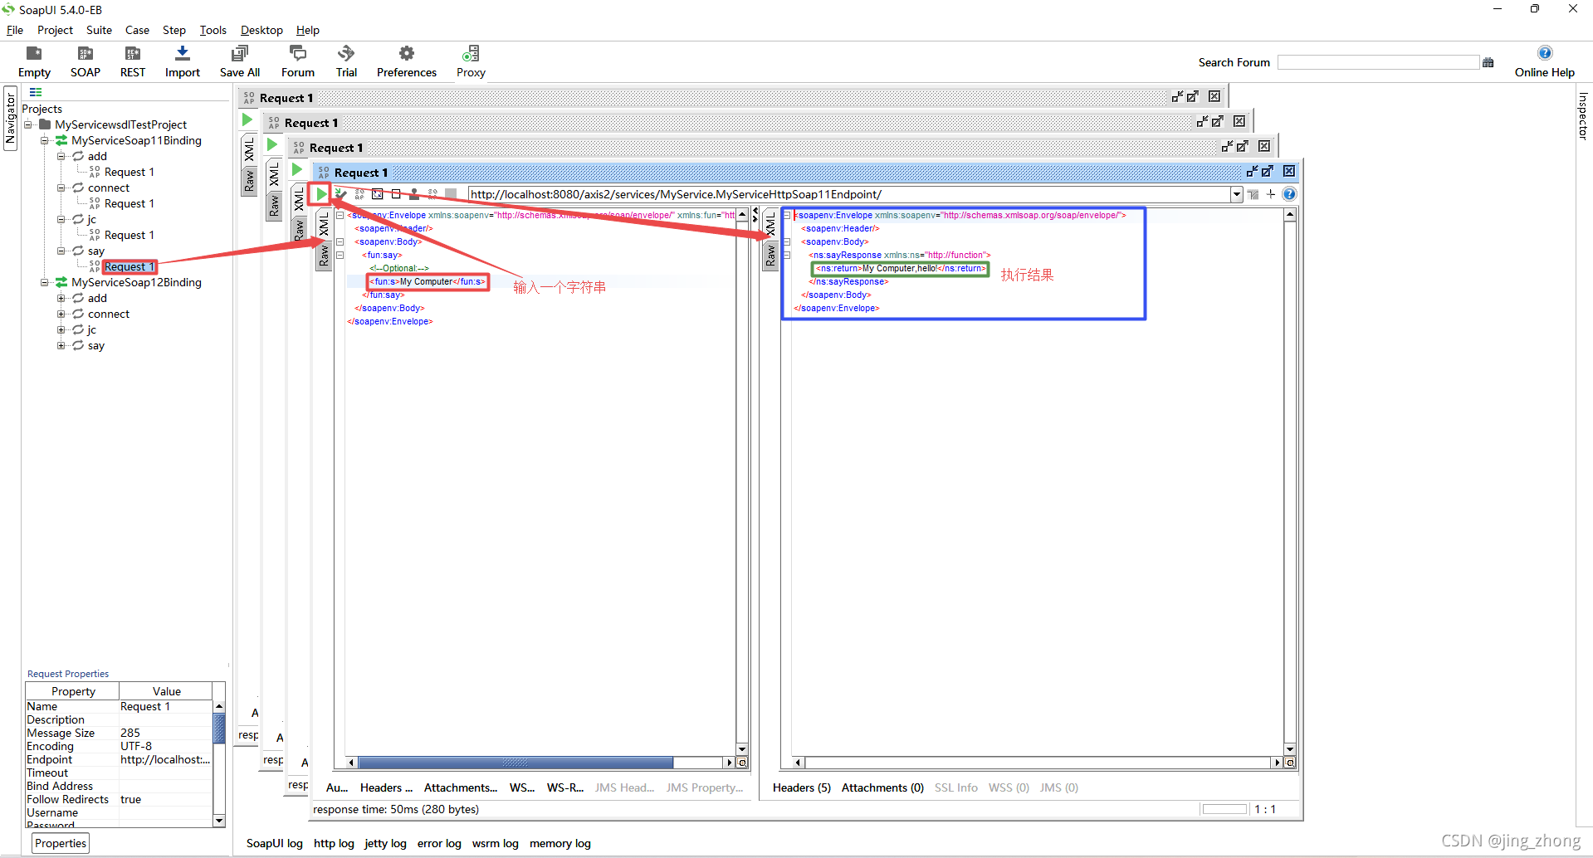Open the Forum toolbar icon
Viewport: 1593px width, 858px height.
pyautogui.click(x=298, y=54)
